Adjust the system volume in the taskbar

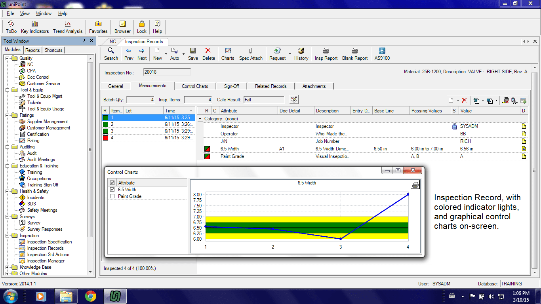(491, 296)
